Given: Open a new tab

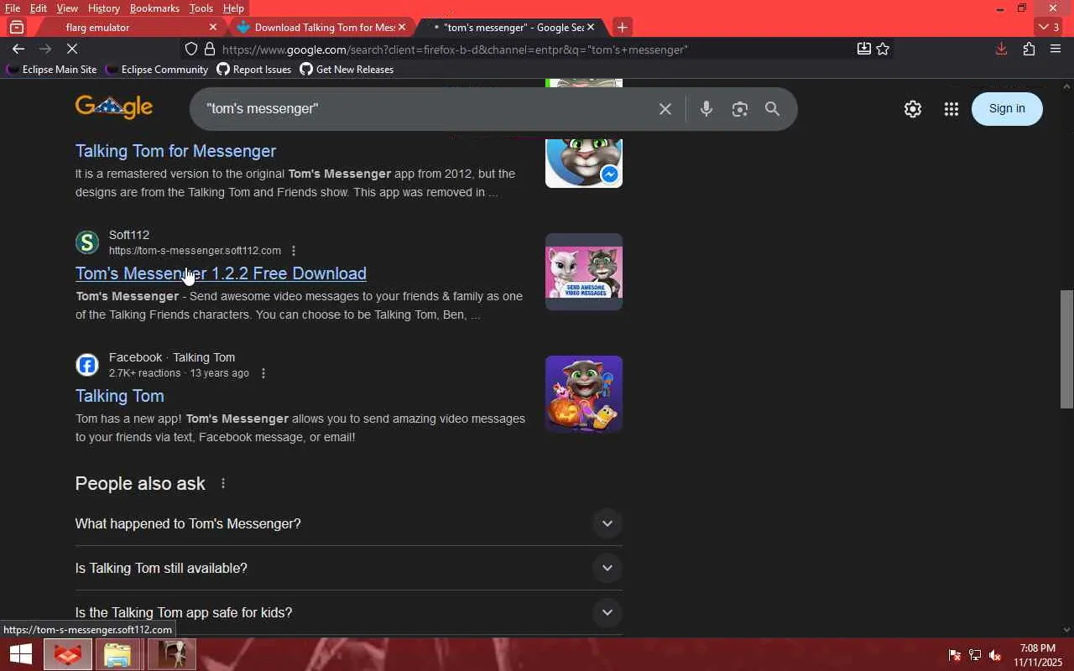Looking at the screenshot, I should coord(622,27).
